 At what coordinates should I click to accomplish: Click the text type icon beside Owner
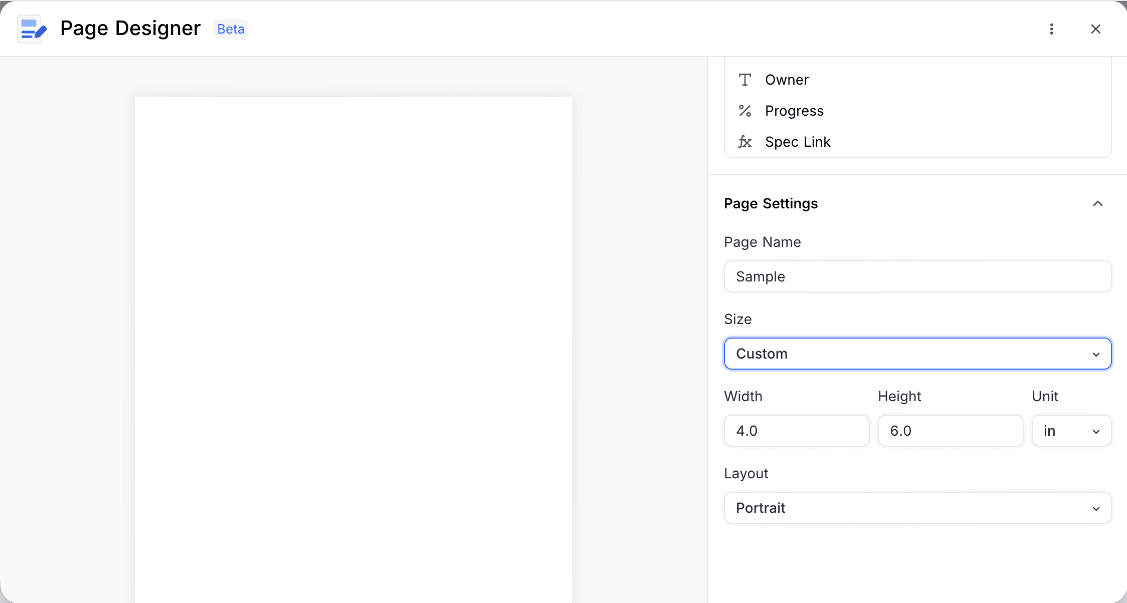[x=745, y=80]
